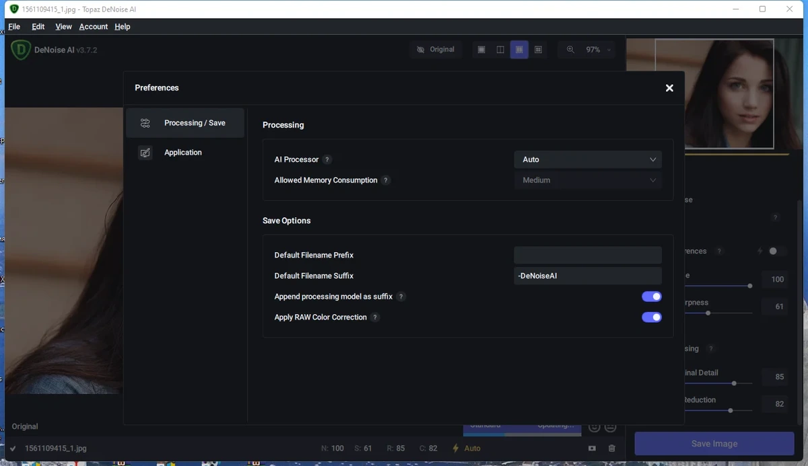Select the side-by-side view icon

[519, 50]
